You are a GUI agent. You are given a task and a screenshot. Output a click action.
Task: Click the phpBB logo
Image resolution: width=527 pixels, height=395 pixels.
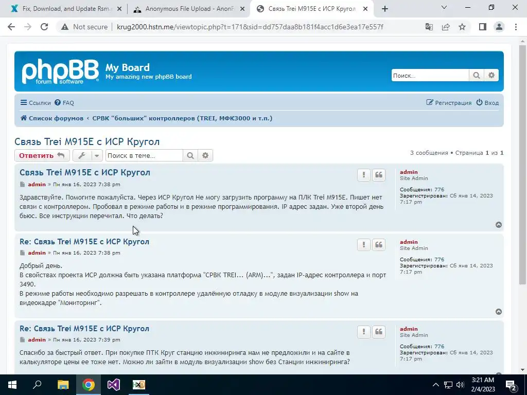pos(61,71)
